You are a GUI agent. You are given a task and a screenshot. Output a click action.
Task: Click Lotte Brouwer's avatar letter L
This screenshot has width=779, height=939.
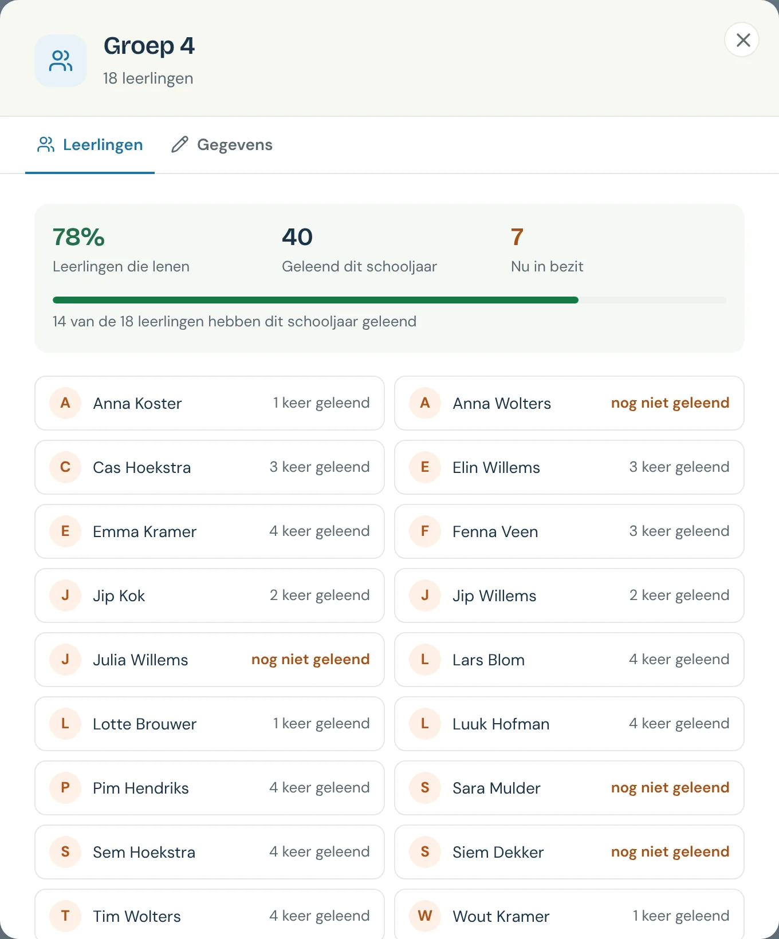(x=65, y=724)
